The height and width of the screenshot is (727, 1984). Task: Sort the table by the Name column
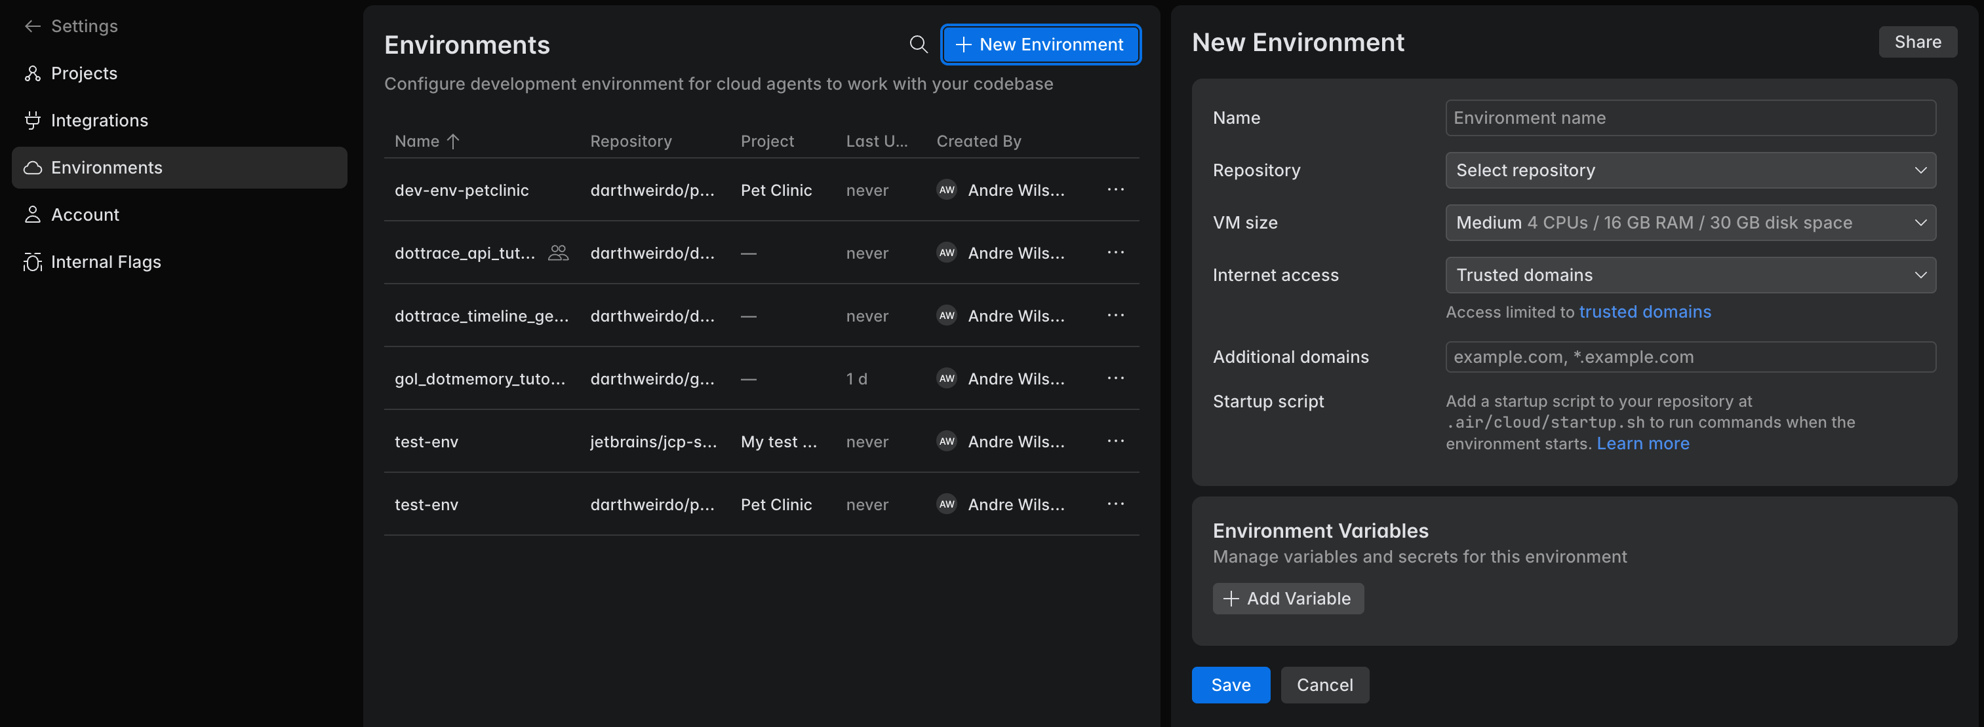coord(427,141)
